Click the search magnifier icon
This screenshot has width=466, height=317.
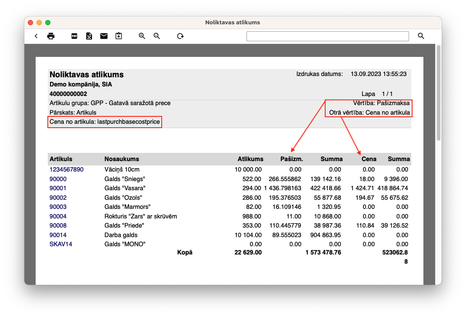tap(421, 36)
